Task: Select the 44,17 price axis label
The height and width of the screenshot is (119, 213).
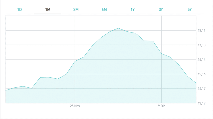Action: click(x=201, y=89)
